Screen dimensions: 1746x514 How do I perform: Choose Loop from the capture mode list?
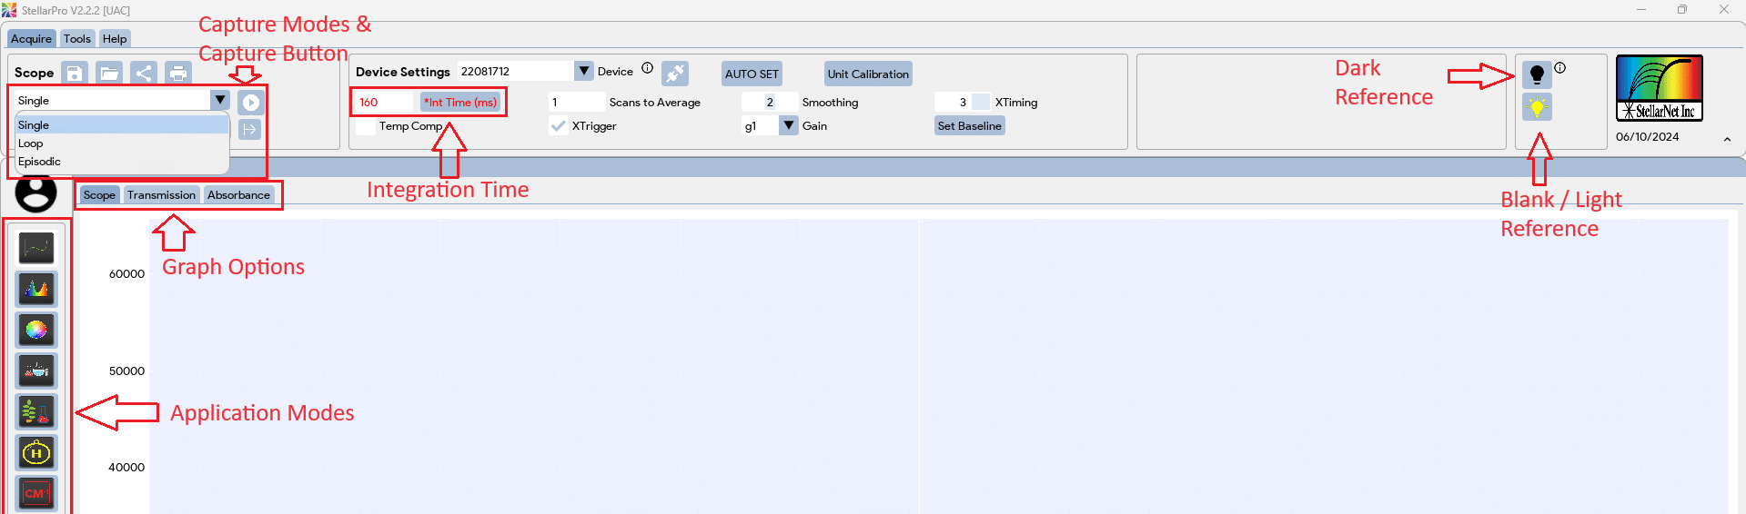point(31,143)
